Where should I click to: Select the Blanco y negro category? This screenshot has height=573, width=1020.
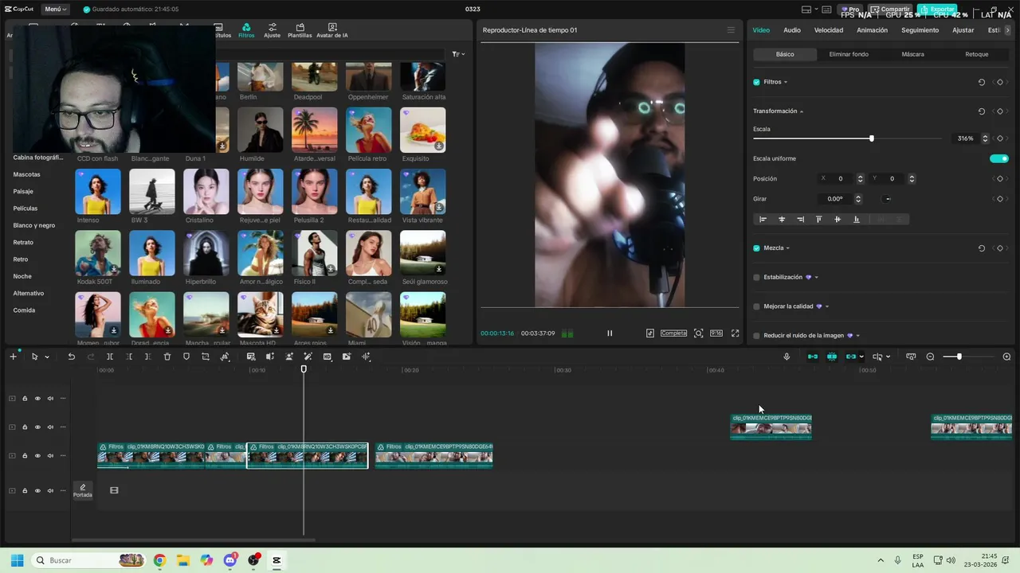click(x=34, y=225)
